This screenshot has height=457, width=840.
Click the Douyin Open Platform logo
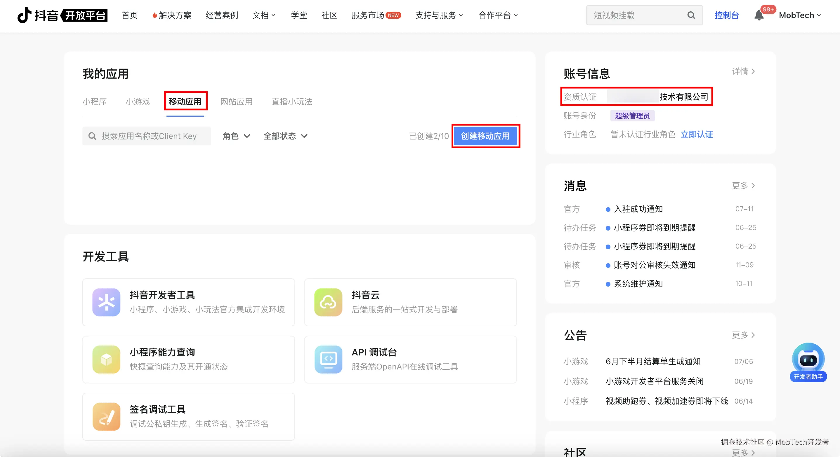pos(62,15)
